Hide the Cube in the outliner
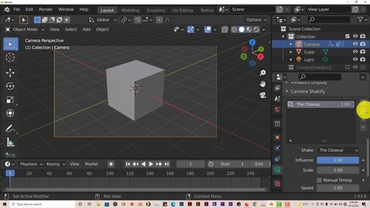 click(x=355, y=51)
